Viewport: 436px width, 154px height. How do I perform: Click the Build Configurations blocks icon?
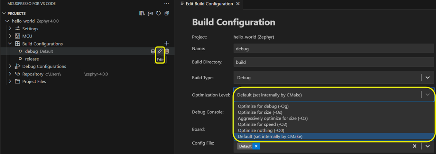click(x=18, y=44)
